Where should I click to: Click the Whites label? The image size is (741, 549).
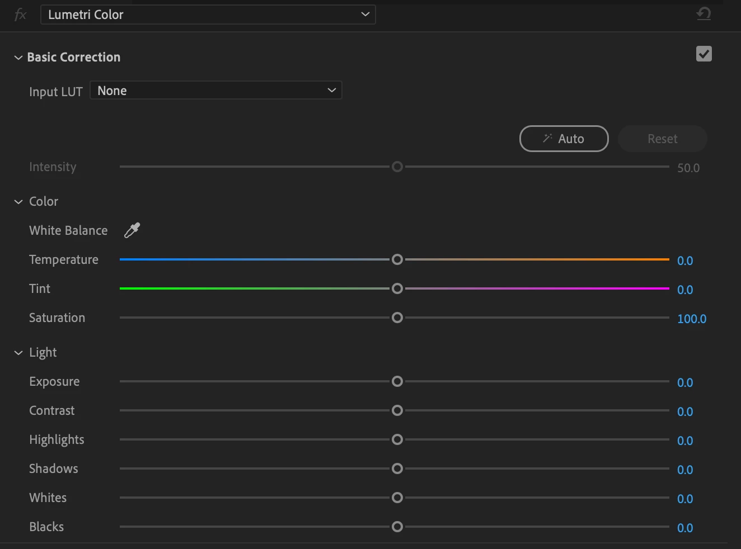point(48,498)
